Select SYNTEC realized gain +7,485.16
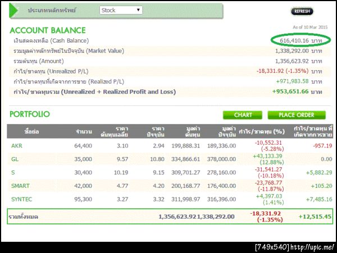This screenshot has height=253, width=337. click(x=319, y=199)
